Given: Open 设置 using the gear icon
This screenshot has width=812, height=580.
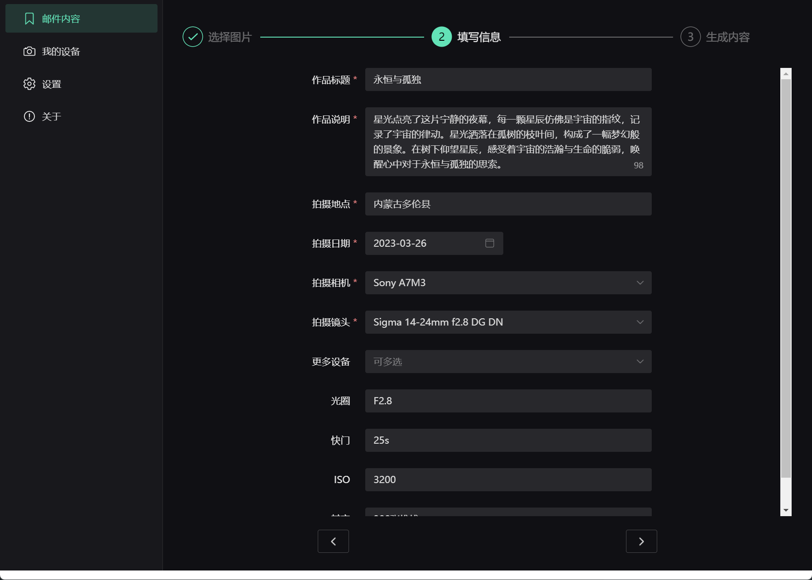Looking at the screenshot, I should click(29, 84).
